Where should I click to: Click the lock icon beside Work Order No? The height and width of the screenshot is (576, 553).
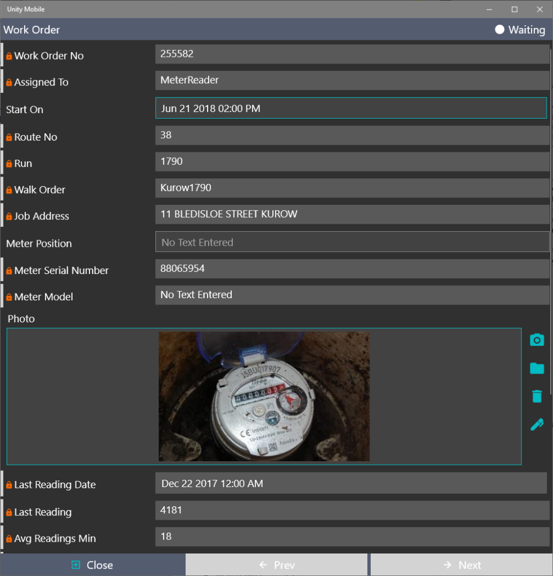(x=9, y=56)
